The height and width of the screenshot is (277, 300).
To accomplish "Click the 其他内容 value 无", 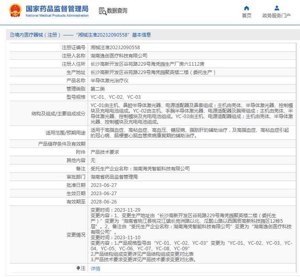I will 93,161.
